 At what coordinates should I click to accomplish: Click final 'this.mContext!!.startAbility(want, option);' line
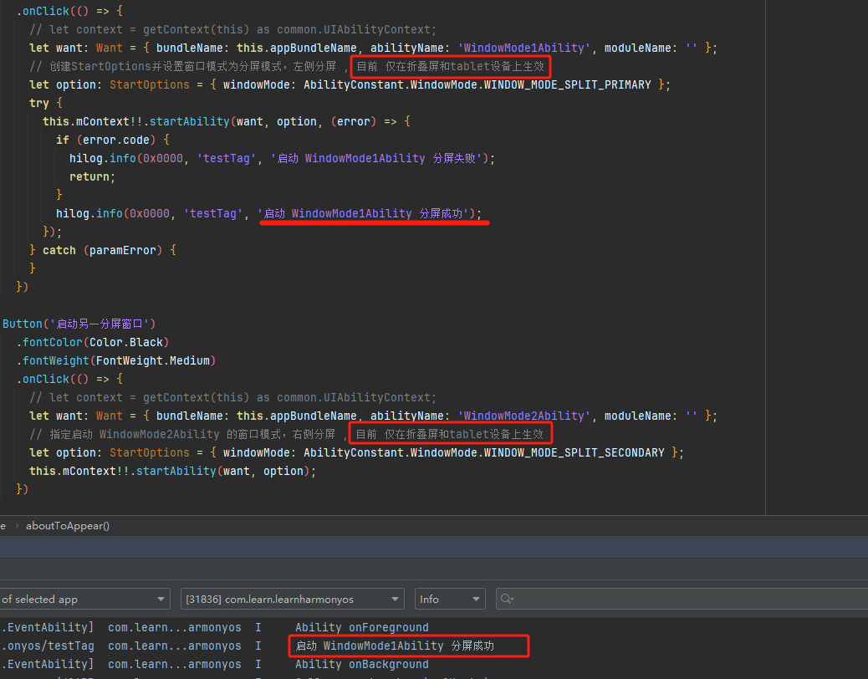click(173, 471)
